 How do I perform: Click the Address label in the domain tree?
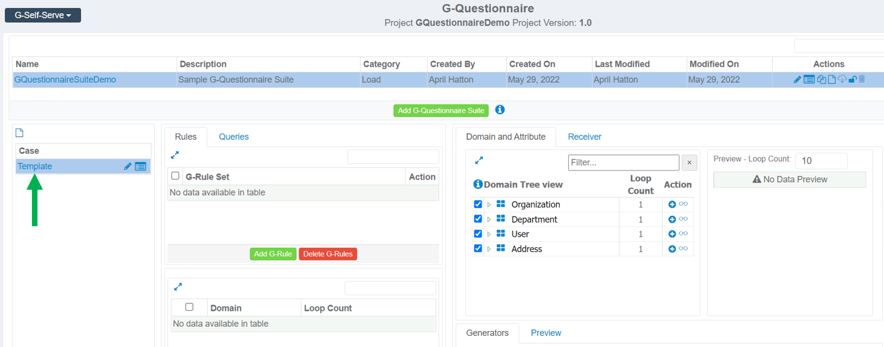(527, 249)
